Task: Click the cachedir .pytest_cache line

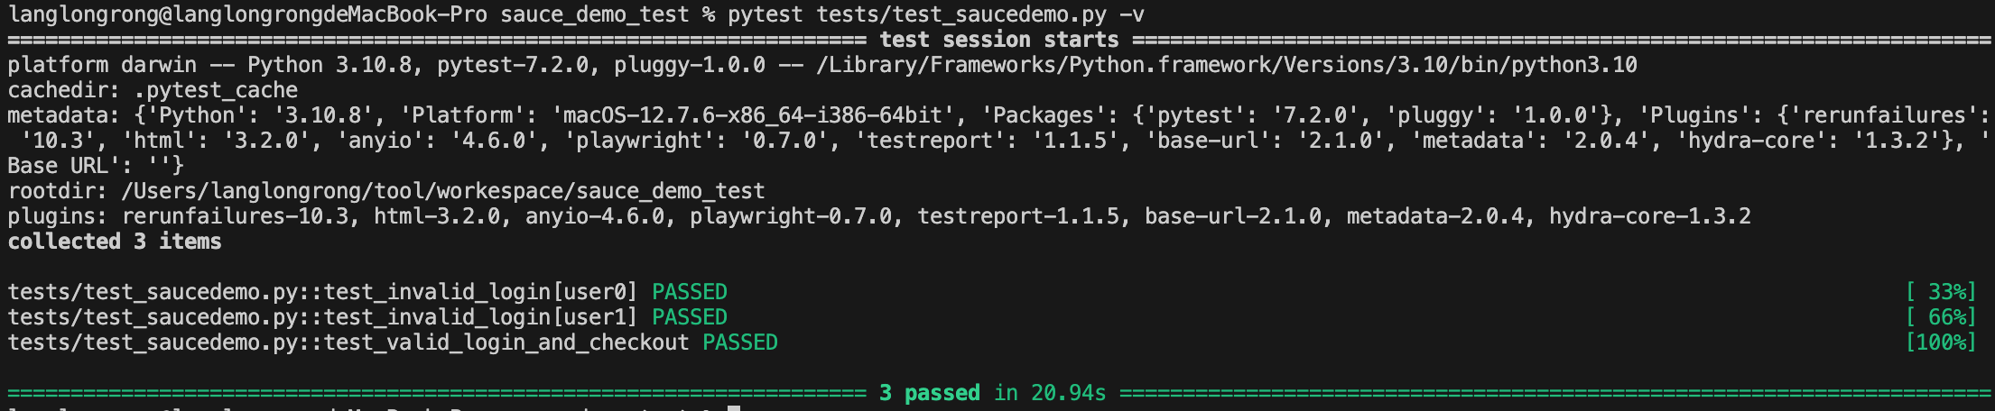Action: [x=153, y=90]
